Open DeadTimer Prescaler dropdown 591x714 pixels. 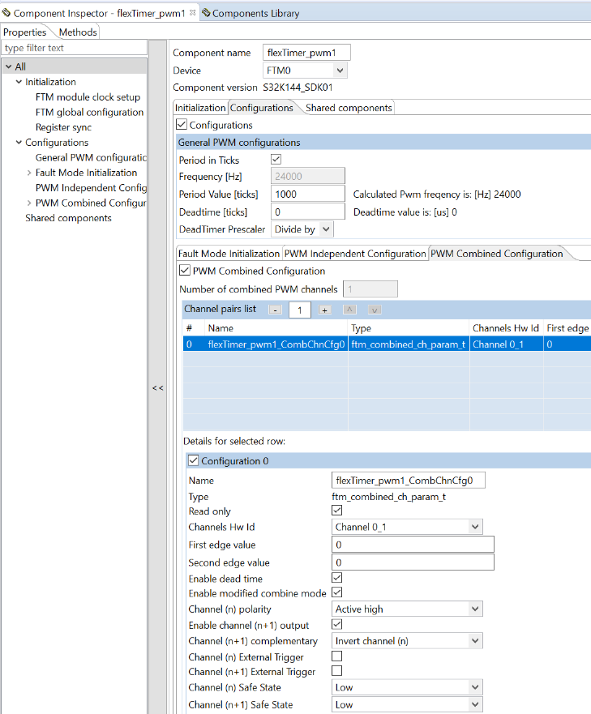326,229
